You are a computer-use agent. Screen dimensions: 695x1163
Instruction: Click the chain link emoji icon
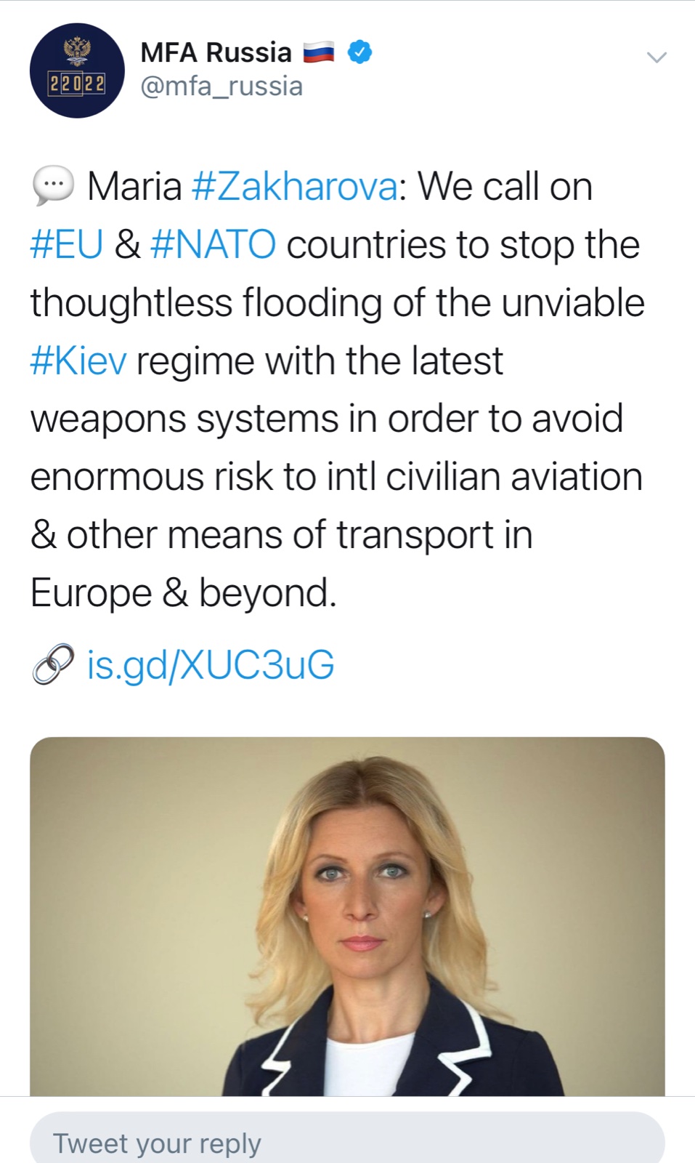(x=53, y=664)
